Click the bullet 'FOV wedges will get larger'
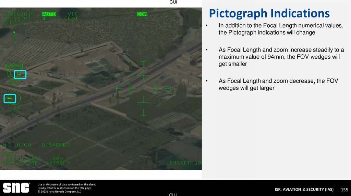Screen dimensions: 351x196 [278, 84]
